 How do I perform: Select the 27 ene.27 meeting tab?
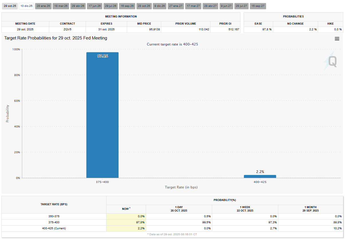(x=176, y=6)
